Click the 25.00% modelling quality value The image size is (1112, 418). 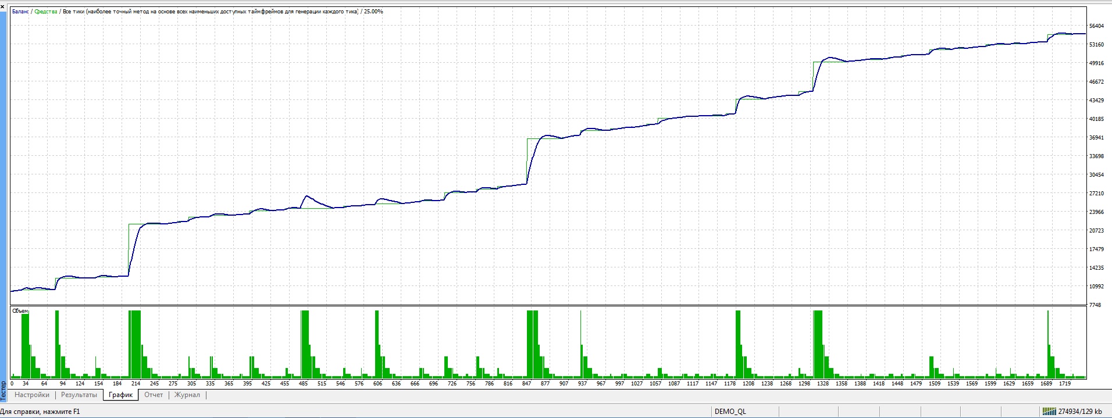pos(373,12)
